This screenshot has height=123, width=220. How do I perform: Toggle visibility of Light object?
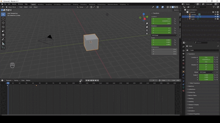215,19
